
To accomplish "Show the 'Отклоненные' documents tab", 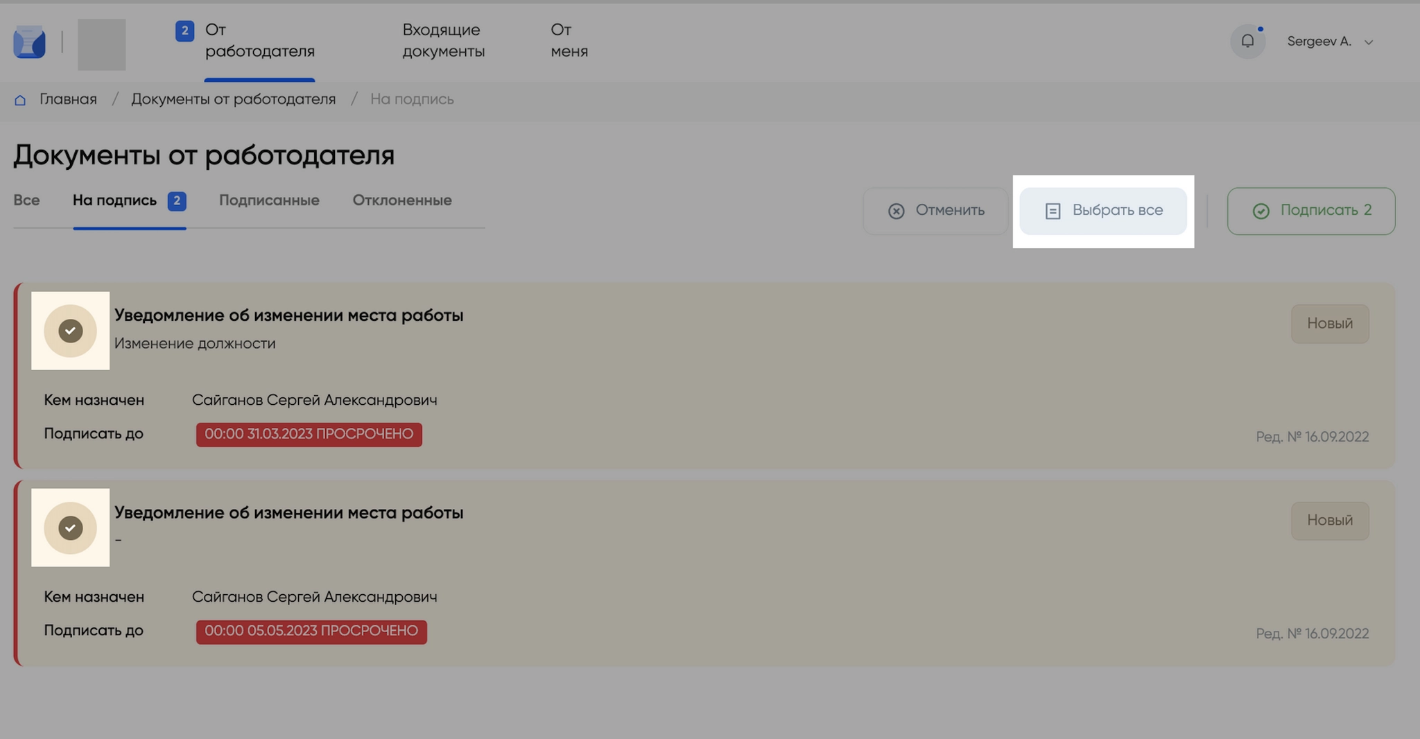I will click(x=401, y=200).
